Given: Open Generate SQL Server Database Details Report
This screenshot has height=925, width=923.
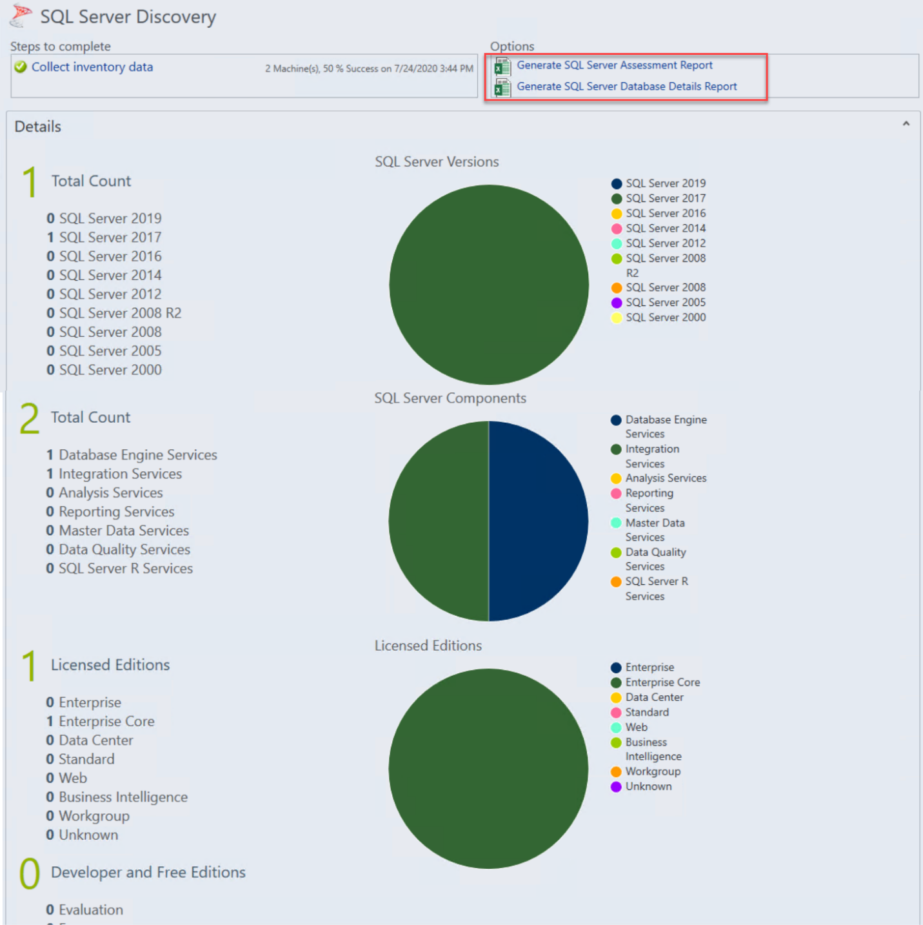Looking at the screenshot, I should (626, 86).
